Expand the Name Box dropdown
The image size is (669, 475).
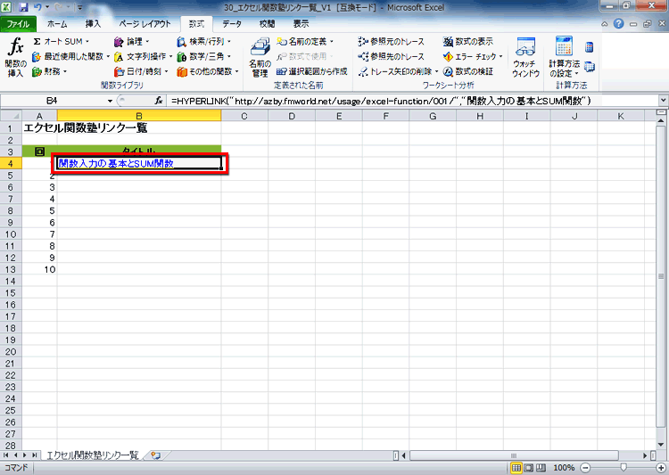click(110, 101)
